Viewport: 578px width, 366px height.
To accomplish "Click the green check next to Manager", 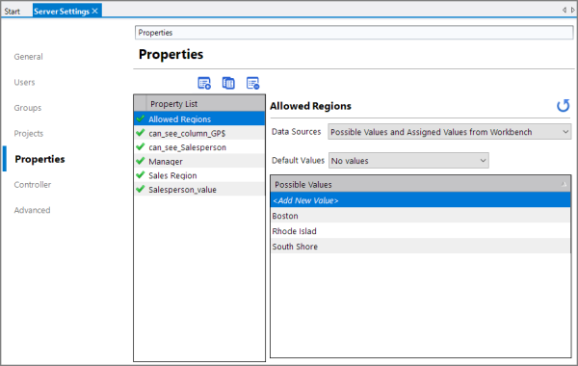I will coord(140,161).
